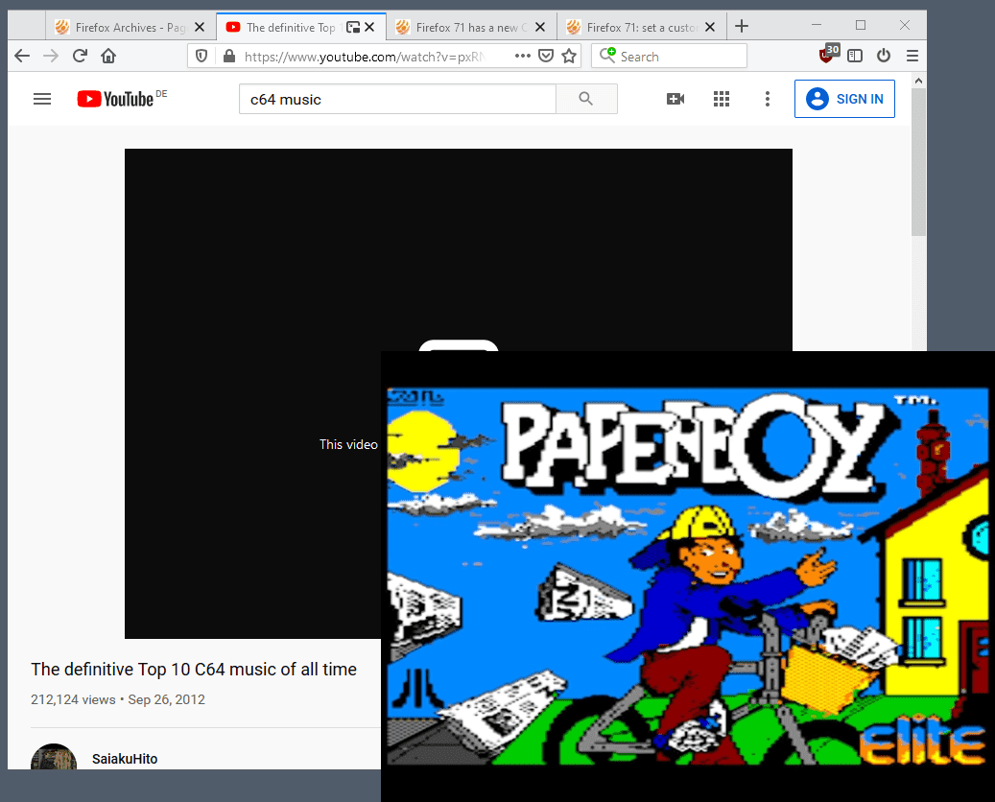Click the search engine icon in search box
The width and height of the screenshot is (995, 802).
click(608, 56)
